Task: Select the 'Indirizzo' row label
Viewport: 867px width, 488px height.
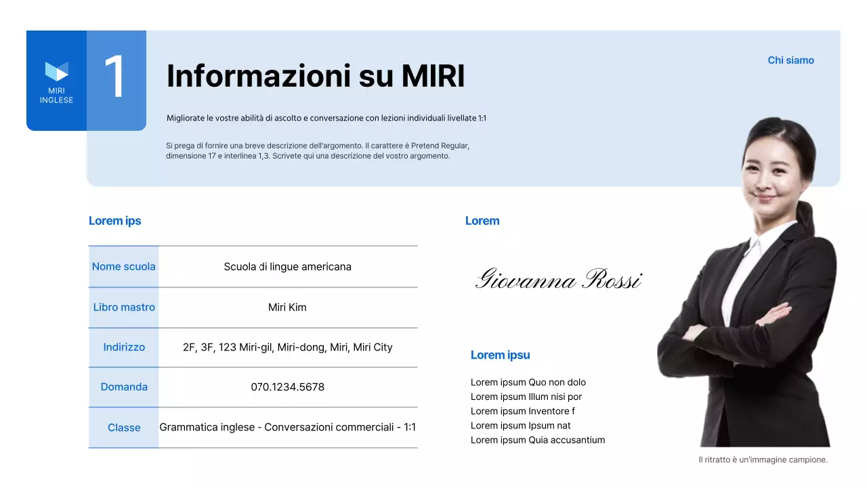Action: click(124, 347)
